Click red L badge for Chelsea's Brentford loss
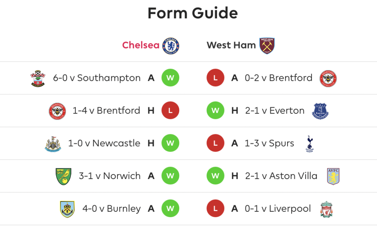The height and width of the screenshot is (226, 377). 170,110
